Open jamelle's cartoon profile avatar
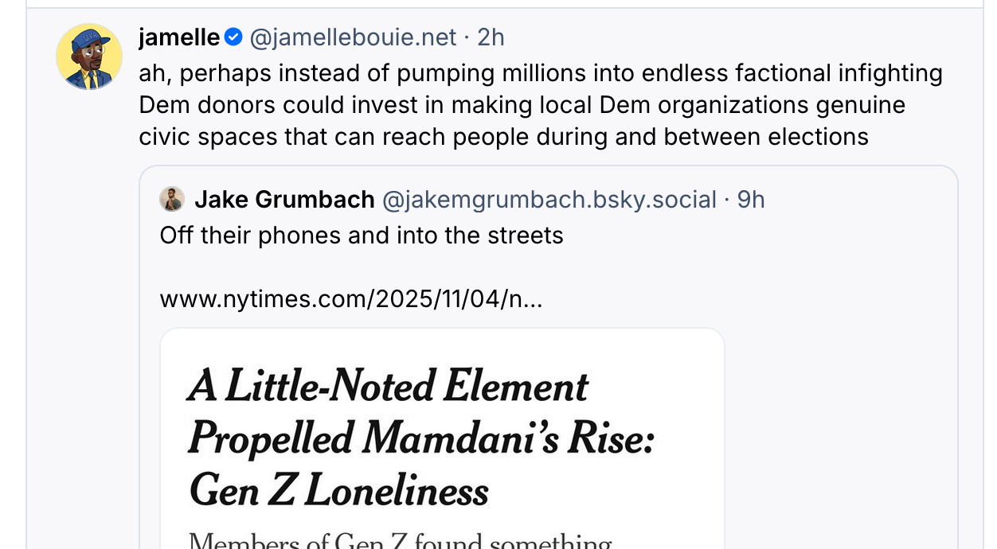 (x=89, y=56)
